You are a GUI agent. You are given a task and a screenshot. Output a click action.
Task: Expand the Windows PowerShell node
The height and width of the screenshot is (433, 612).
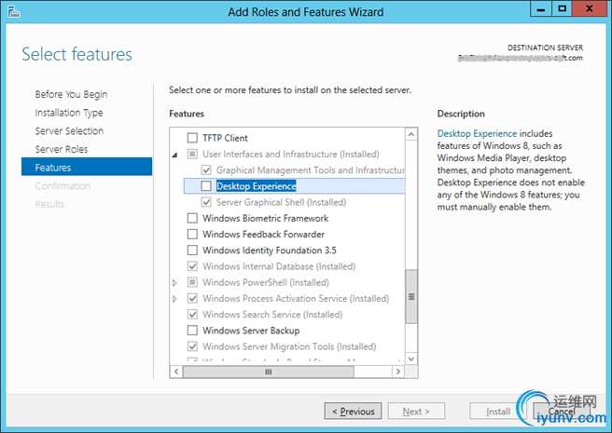pos(174,282)
